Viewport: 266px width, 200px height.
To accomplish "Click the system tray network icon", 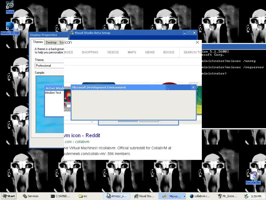I will [x=246, y=196].
